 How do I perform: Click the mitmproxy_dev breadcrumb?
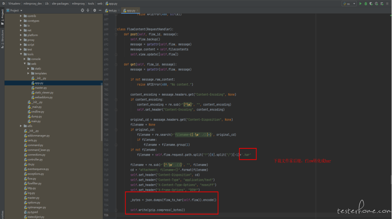pyautogui.click(x=33, y=3)
